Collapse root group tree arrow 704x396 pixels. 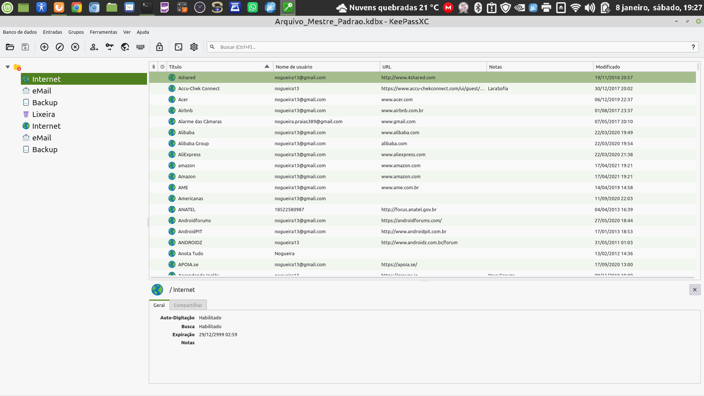pos(8,67)
